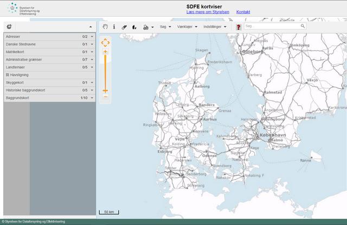This screenshot has width=347, height=225.
Task: Click the red help question mark icon
Action: point(239,27)
